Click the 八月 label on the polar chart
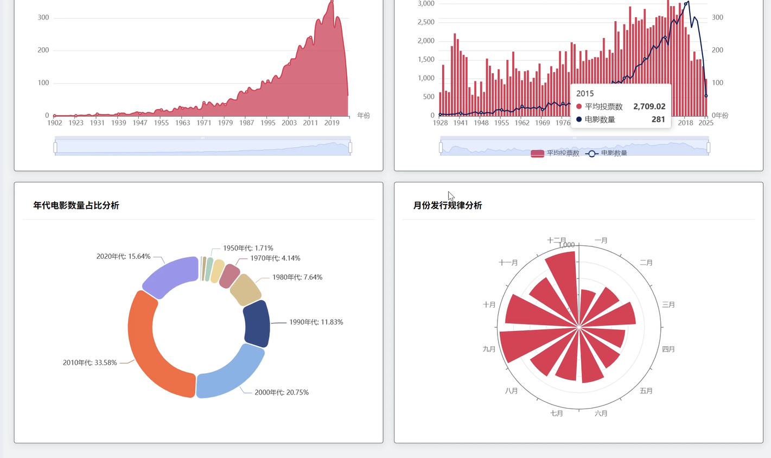Image resolution: width=771 pixels, height=458 pixels. point(512,391)
